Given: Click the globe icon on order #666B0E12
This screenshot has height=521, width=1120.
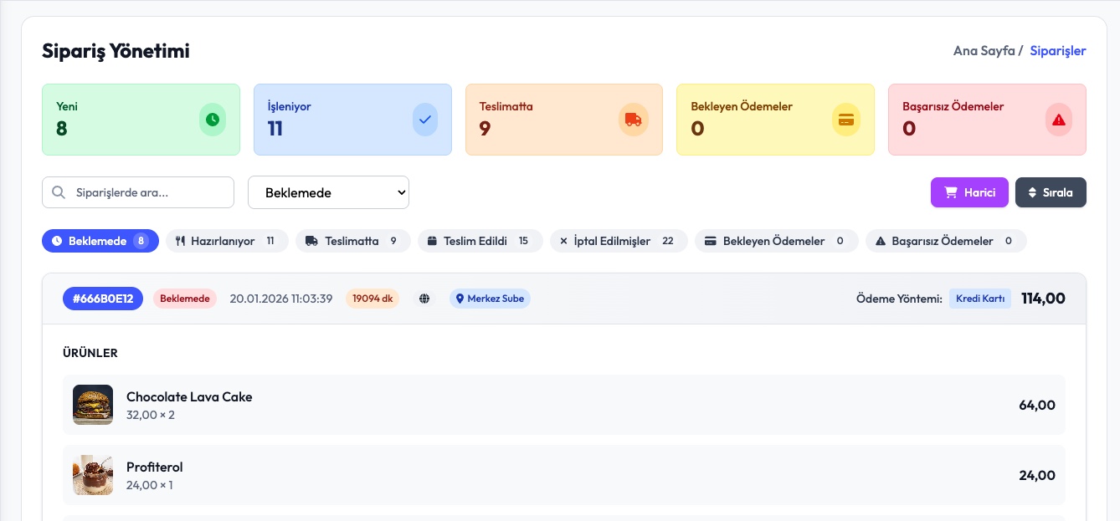Looking at the screenshot, I should point(424,298).
